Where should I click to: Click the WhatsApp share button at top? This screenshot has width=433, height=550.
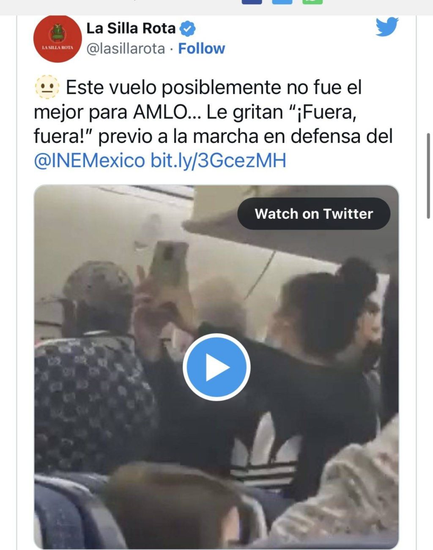coord(312,2)
